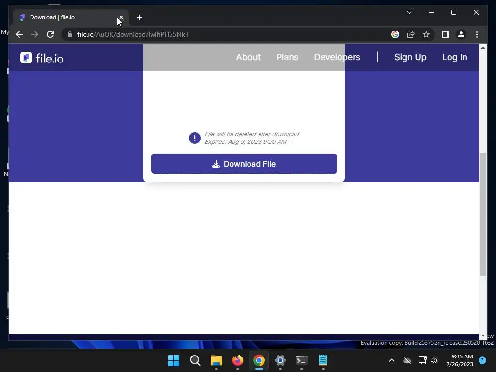Click the forward navigation arrow

point(35,34)
